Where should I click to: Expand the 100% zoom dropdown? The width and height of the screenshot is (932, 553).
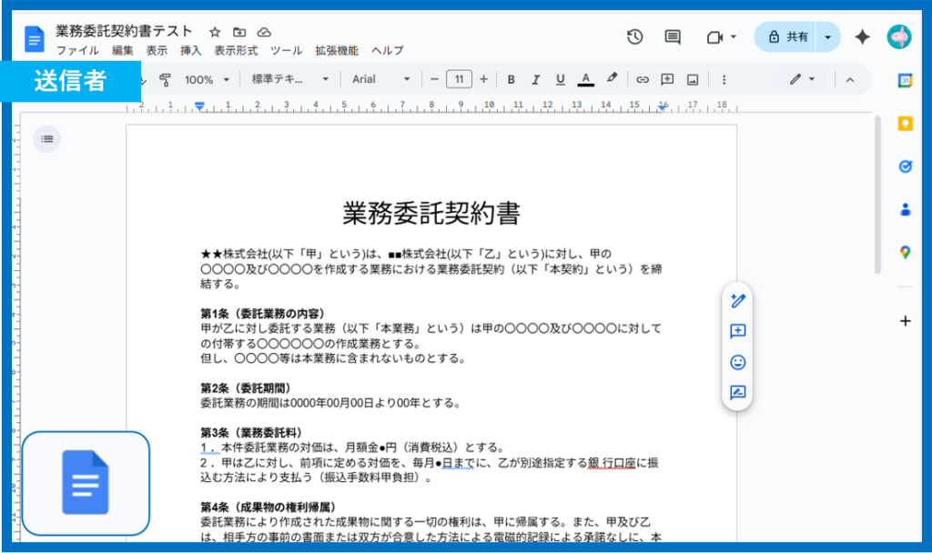click(x=206, y=79)
